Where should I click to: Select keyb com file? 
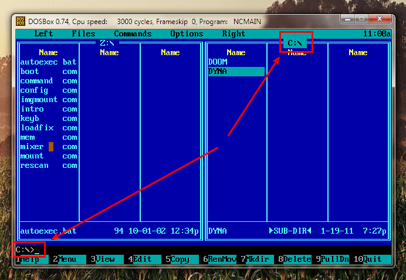point(49,119)
